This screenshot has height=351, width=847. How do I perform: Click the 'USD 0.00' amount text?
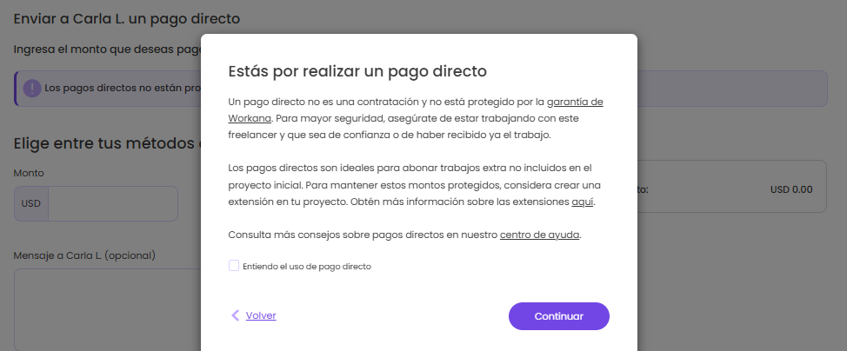coord(790,189)
